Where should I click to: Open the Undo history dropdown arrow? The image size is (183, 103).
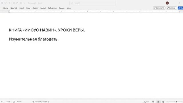click(7, 3)
